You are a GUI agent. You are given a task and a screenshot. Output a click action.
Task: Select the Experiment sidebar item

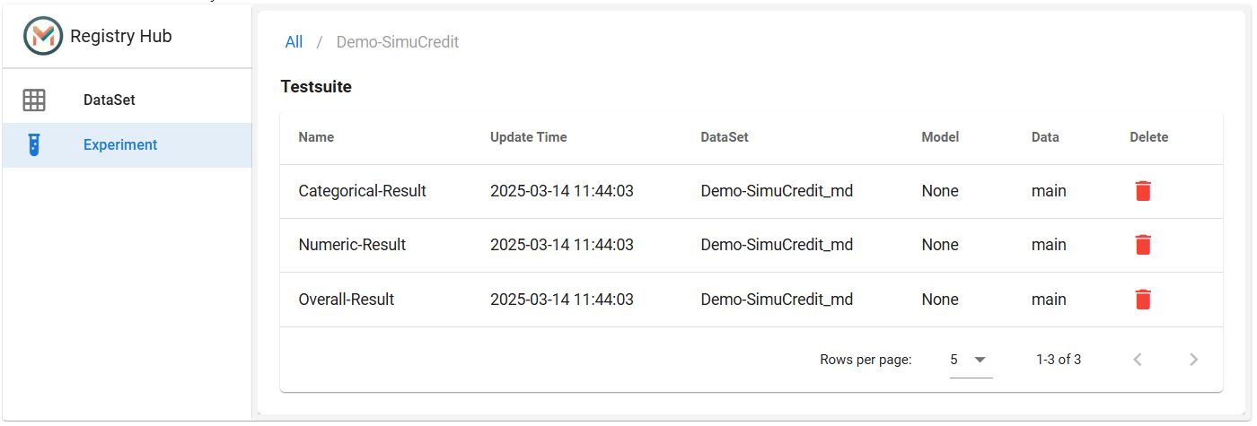click(127, 145)
